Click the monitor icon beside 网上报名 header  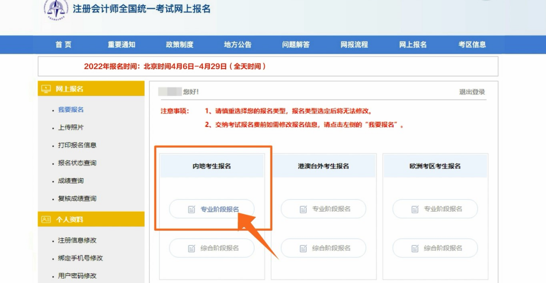46,89
